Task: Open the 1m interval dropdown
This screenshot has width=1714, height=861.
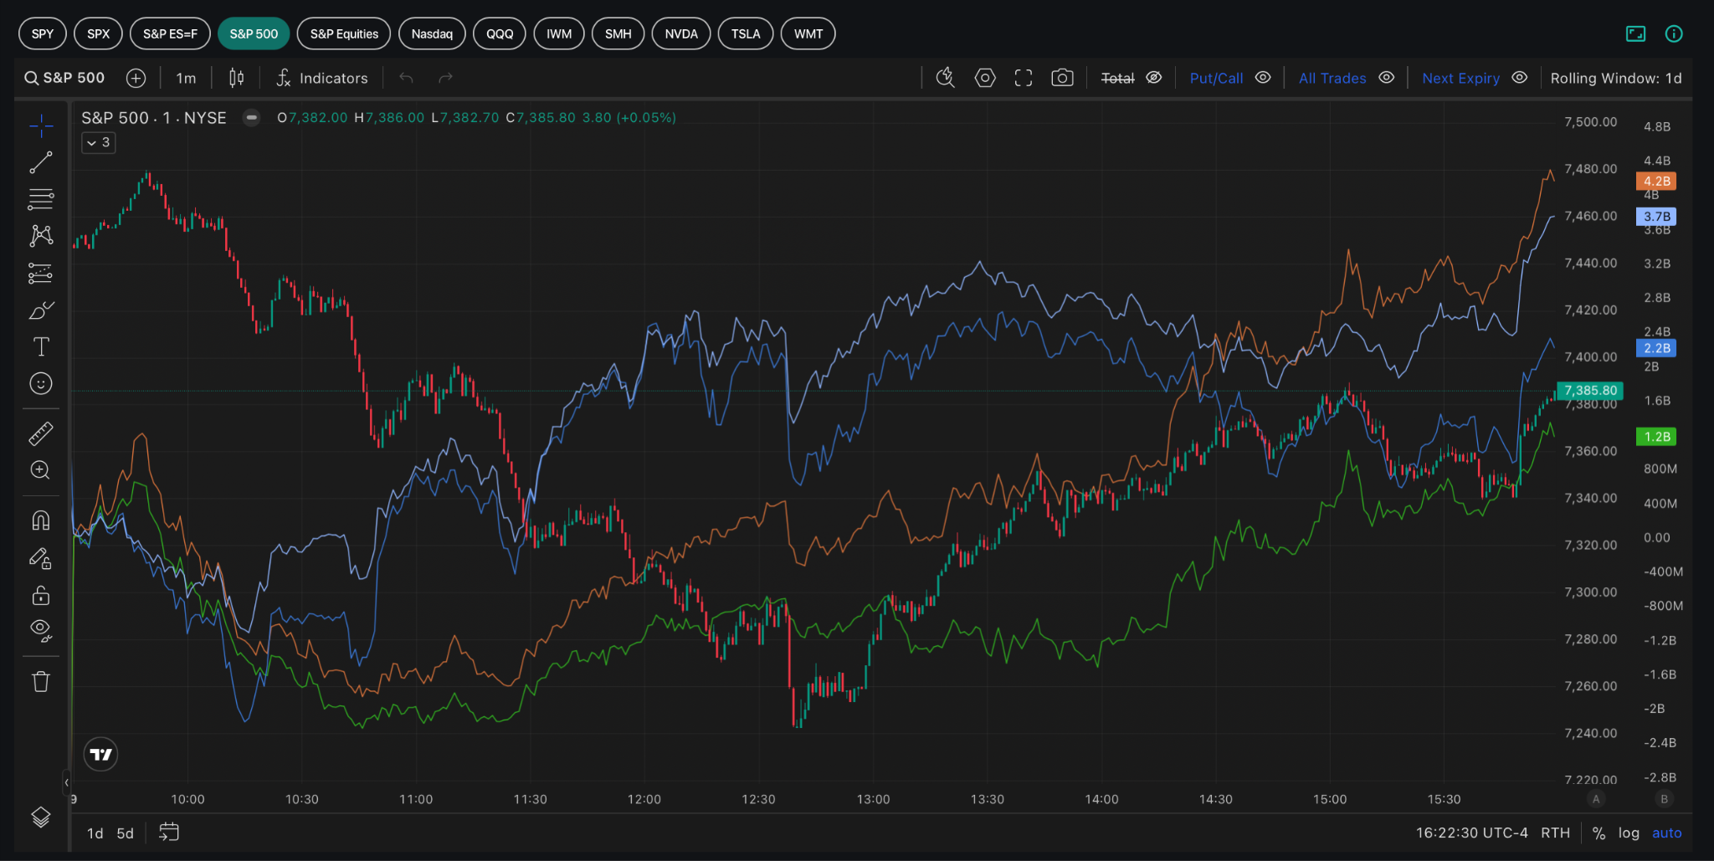Action: pyautogui.click(x=186, y=78)
